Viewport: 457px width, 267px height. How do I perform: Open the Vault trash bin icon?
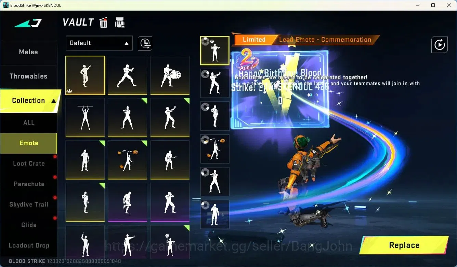[x=103, y=23]
